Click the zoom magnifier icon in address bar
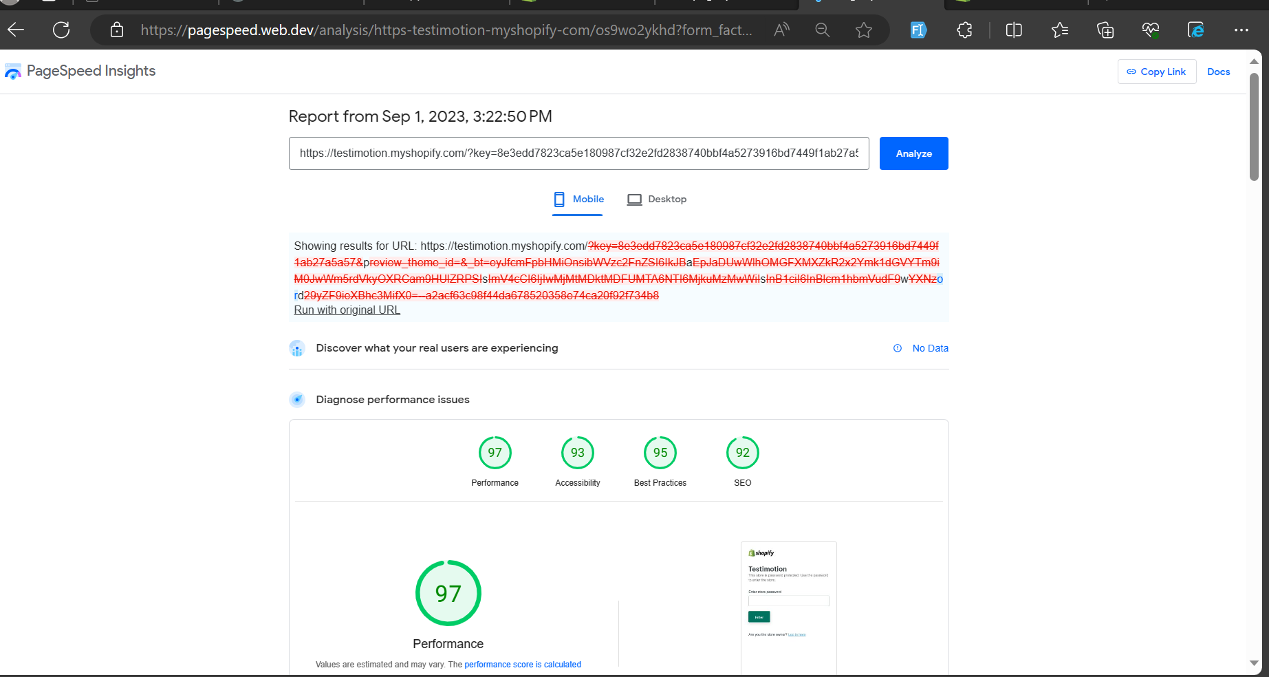The width and height of the screenshot is (1269, 677). 823,30
